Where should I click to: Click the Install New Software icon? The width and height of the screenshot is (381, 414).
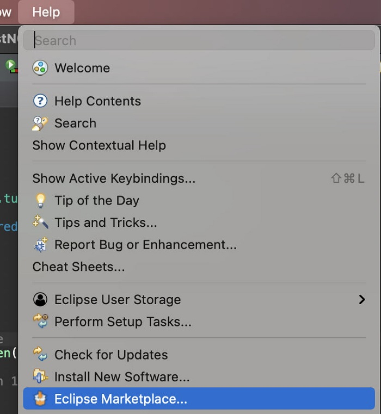point(40,376)
